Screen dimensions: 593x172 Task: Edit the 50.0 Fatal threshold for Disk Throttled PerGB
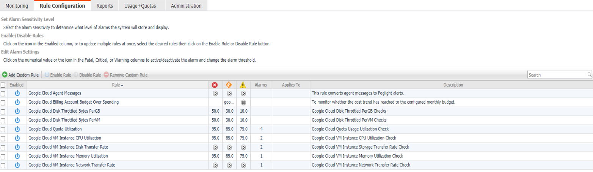coord(215,111)
